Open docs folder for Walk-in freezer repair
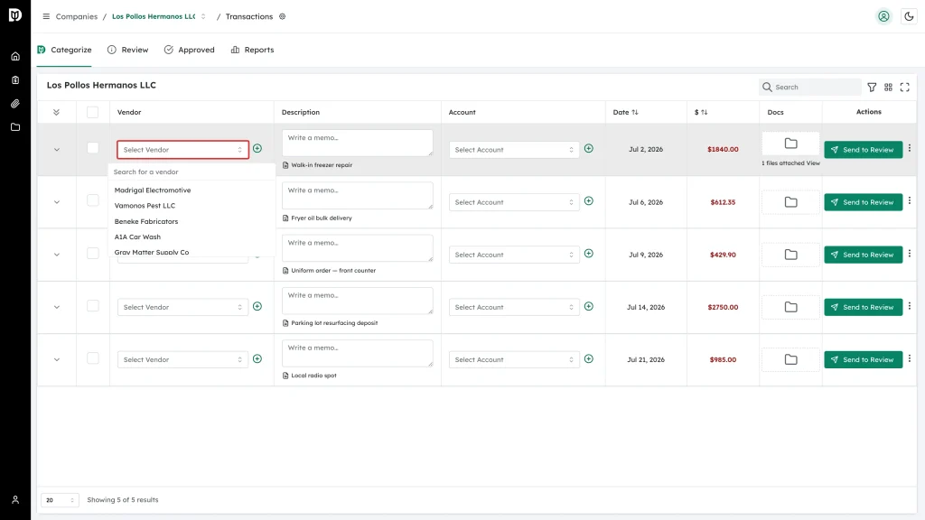 791,144
